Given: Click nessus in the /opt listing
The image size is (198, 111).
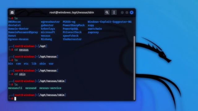Looking at the screenshot, I should [x=45, y=36].
